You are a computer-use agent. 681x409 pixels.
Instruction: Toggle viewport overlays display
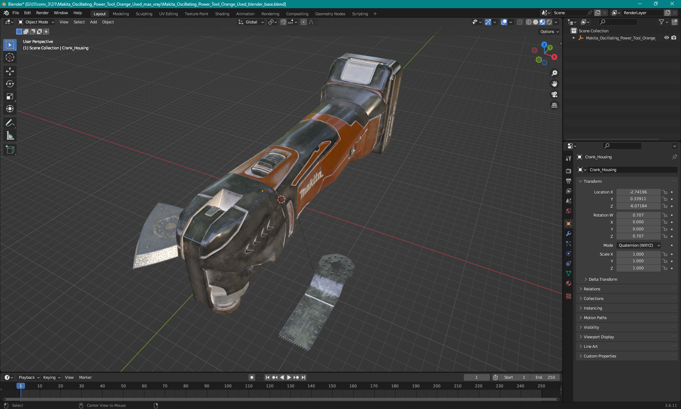(x=504, y=22)
